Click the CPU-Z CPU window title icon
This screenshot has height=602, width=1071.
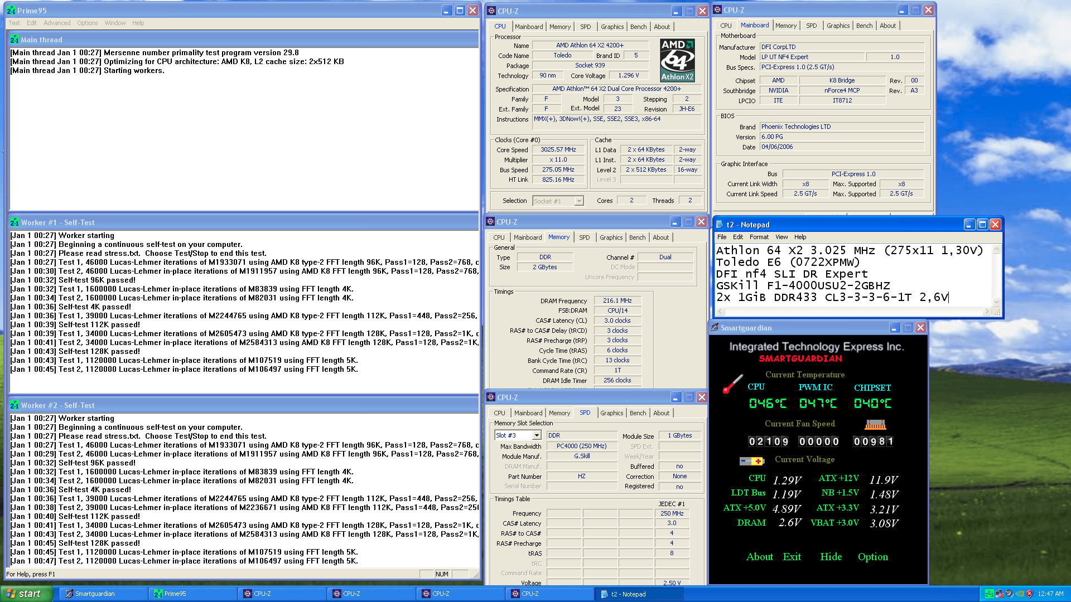491,11
